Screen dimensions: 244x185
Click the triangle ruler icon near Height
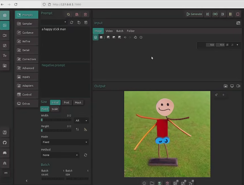point(85,129)
